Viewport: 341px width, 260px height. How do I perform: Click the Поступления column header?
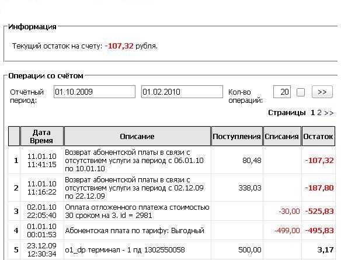[237, 136]
